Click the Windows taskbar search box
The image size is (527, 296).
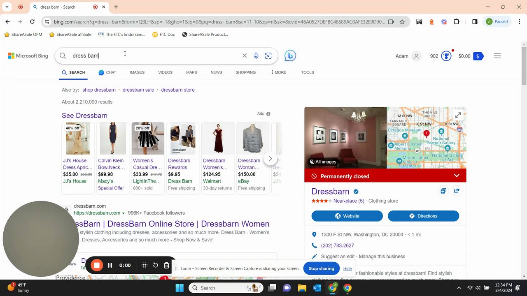226,288
